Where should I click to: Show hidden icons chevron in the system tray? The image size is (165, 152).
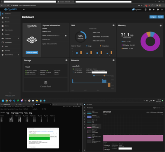click(144, 101)
